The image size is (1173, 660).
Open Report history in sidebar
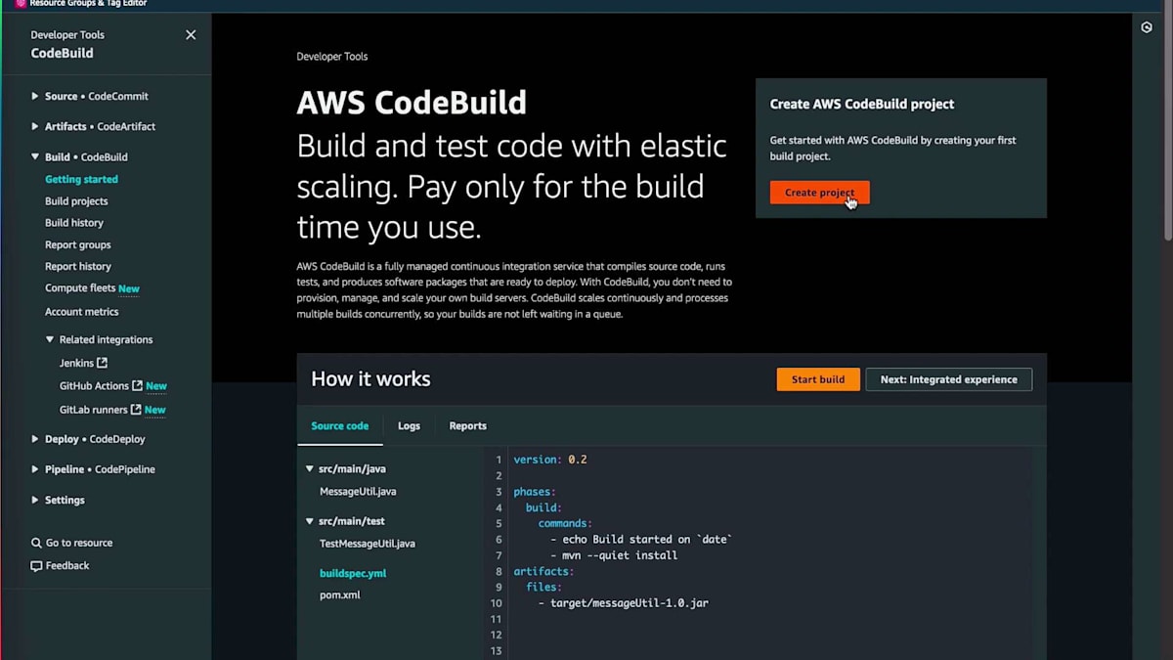(x=77, y=266)
